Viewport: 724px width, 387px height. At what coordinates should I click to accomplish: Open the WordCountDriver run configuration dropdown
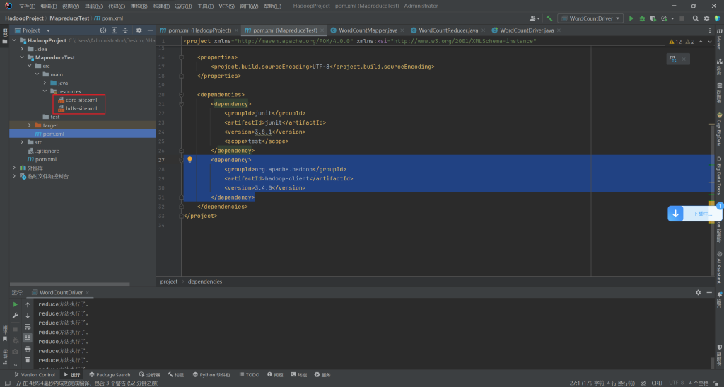(x=590, y=18)
